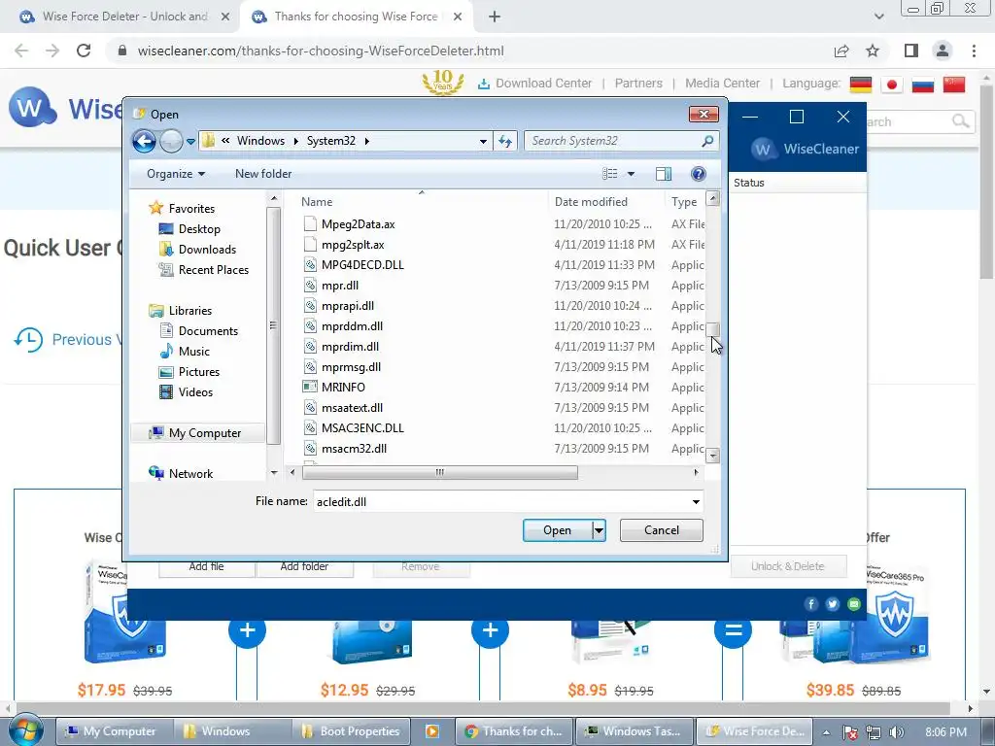The image size is (995, 746).
Task: Switch to Wise Force Deleter browser tab
Action: click(124, 17)
